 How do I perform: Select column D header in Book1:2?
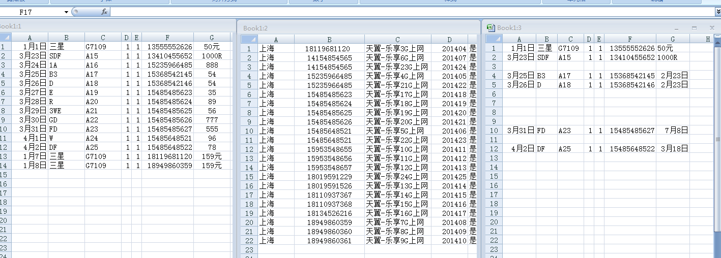pyautogui.click(x=449, y=40)
